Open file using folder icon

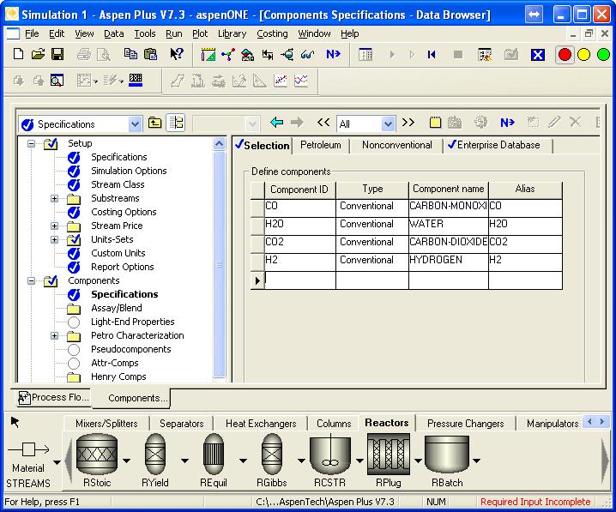pyautogui.click(x=38, y=54)
